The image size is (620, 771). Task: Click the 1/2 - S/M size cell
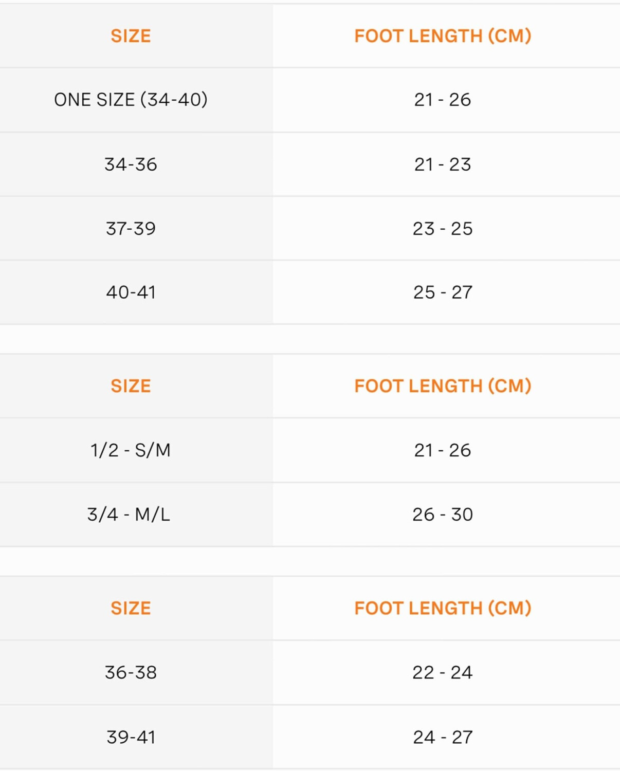[x=131, y=450]
